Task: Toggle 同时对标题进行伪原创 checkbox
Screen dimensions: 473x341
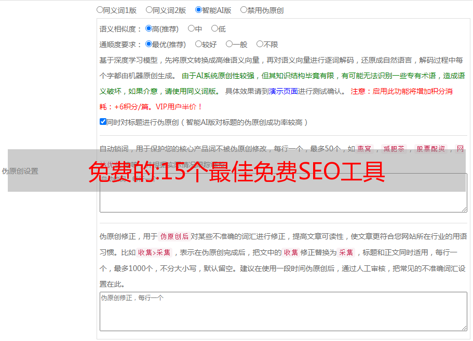Action: [x=103, y=122]
